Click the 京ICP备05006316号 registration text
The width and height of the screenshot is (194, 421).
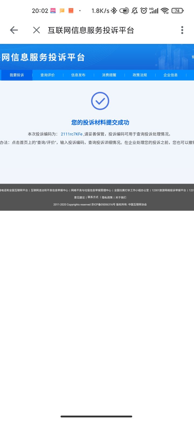pyautogui.click(x=103, y=205)
